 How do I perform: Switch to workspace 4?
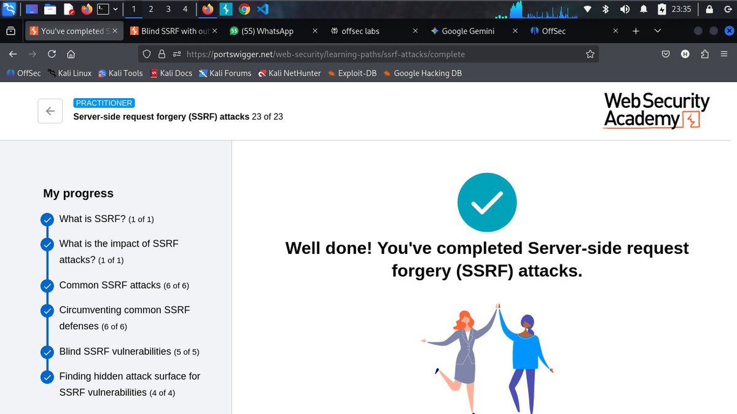[185, 9]
